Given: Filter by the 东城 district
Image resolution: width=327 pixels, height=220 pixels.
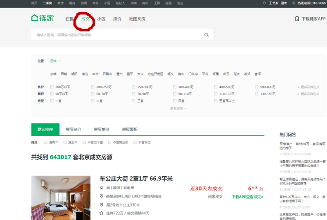Looking at the screenshot, I should [x=54, y=74].
